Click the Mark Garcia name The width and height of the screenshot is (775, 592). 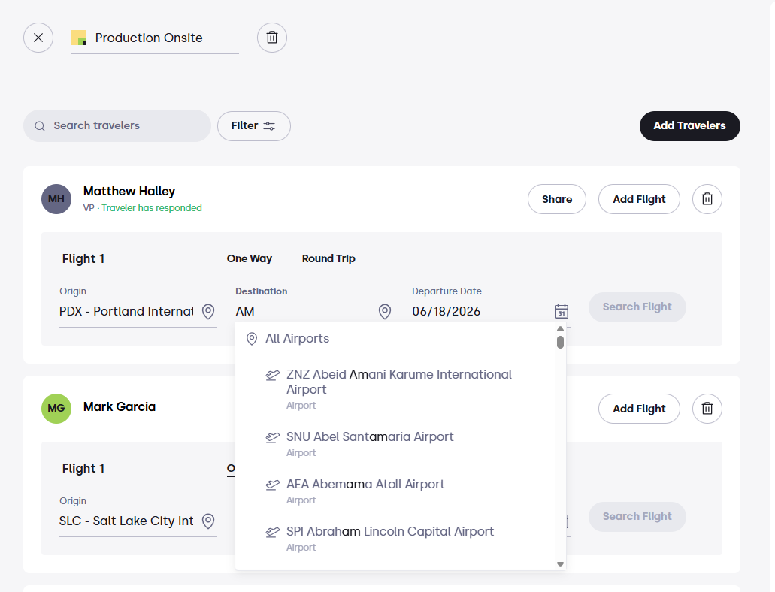click(x=119, y=406)
